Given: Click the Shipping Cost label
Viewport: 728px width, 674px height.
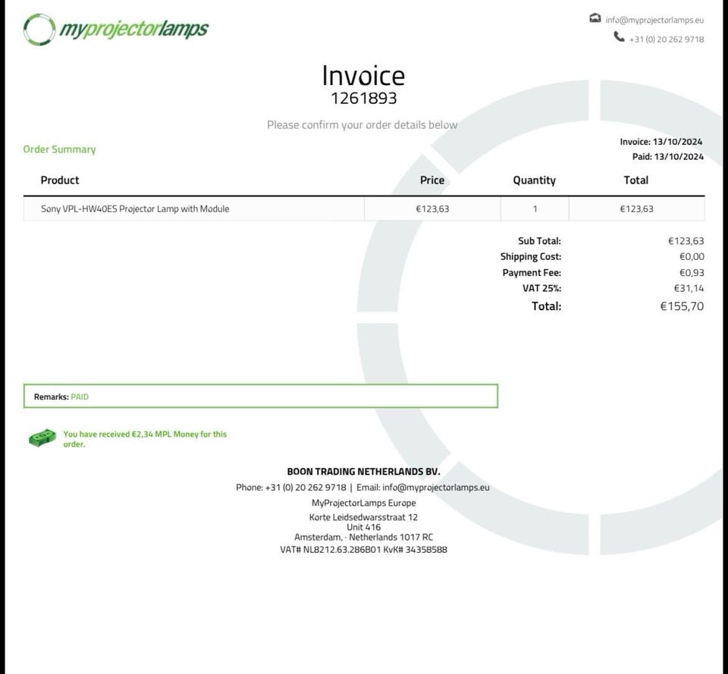Looking at the screenshot, I should click(x=531, y=257).
